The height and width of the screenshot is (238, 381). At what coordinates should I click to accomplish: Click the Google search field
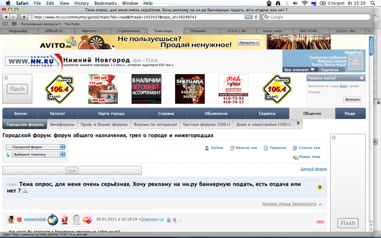(317, 17)
